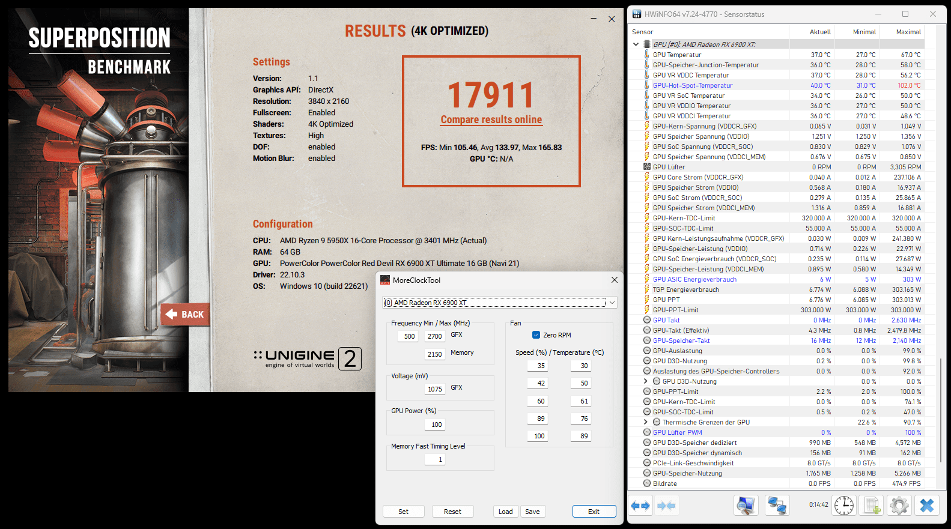Click GFX minimum frequency field 500
Image resolution: width=951 pixels, height=529 pixels.
tap(409, 336)
